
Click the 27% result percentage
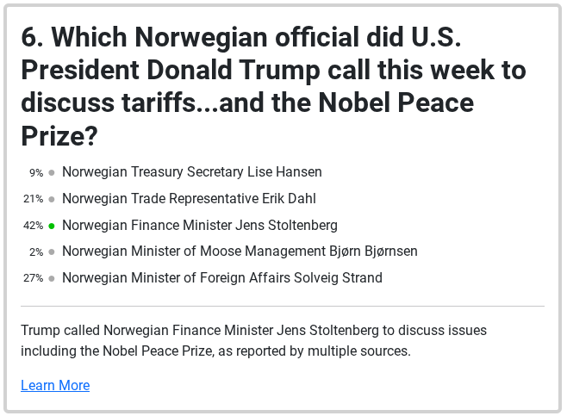(x=34, y=278)
